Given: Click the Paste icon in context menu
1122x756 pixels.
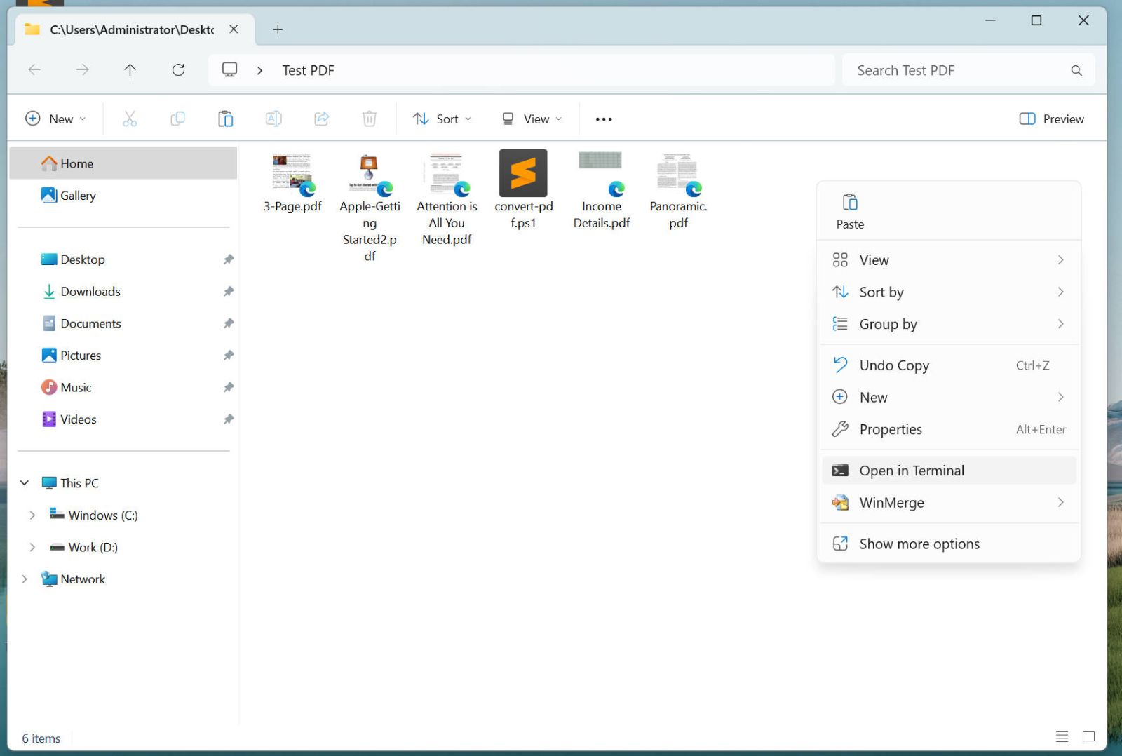Looking at the screenshot, I should 849,203.
